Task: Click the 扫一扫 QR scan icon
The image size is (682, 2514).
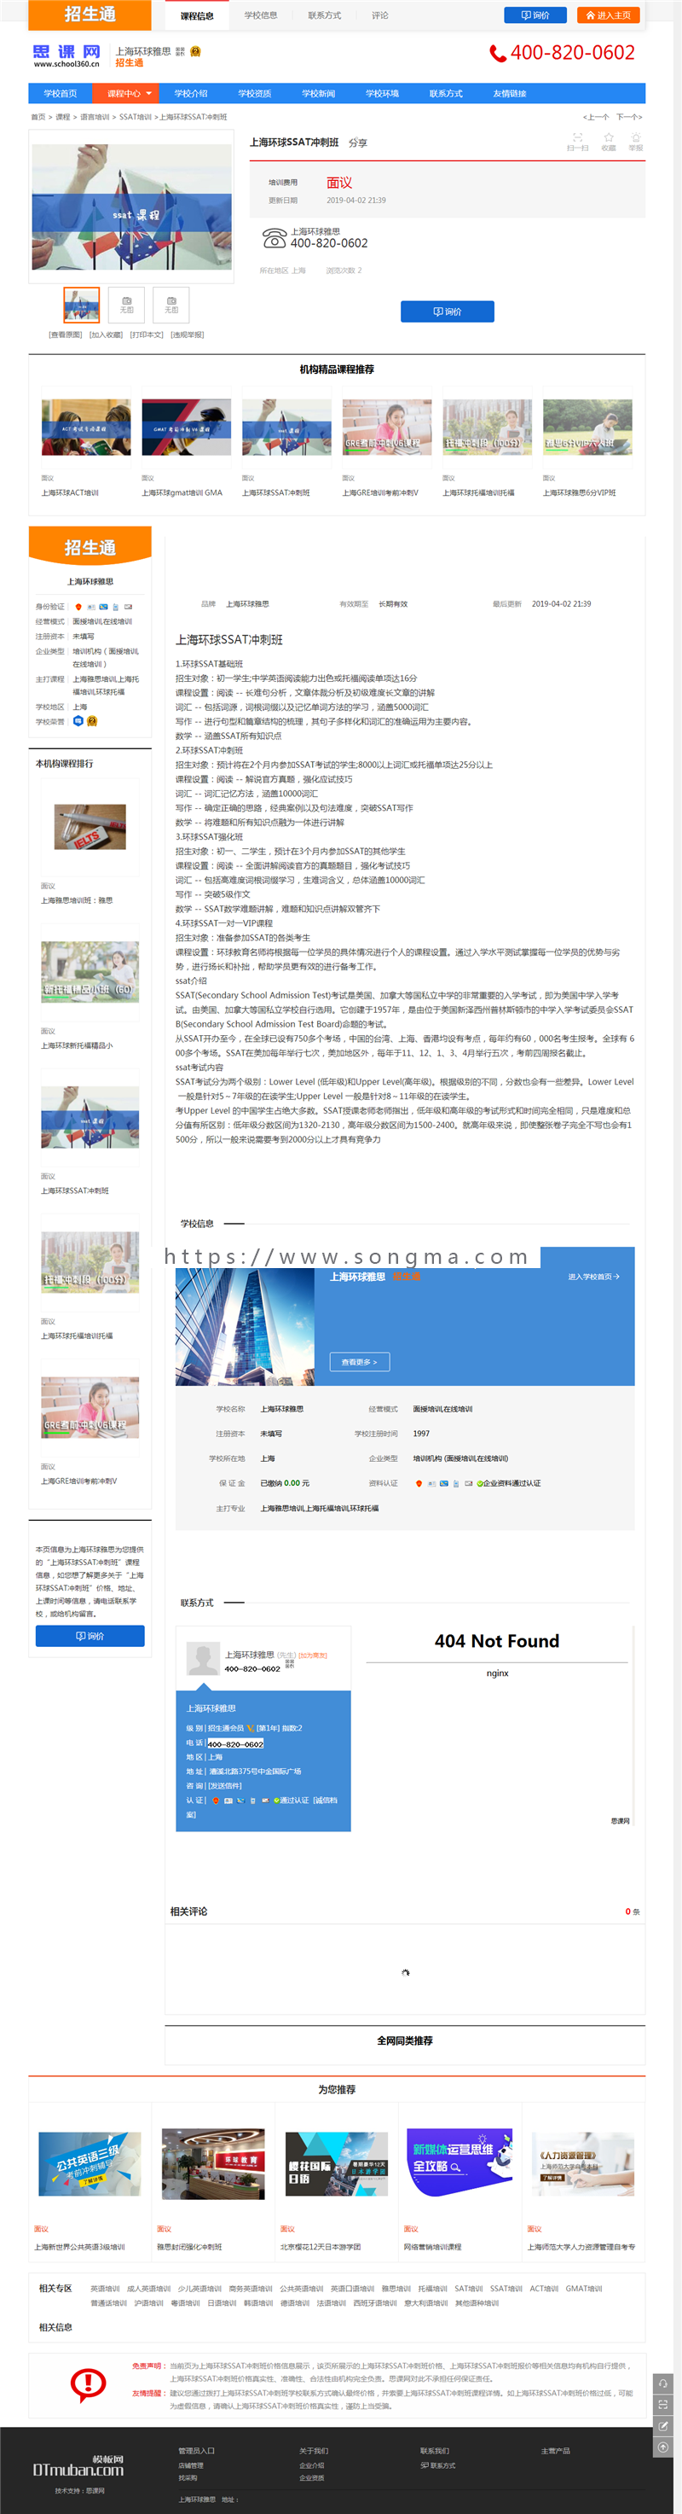Action: 578,137
